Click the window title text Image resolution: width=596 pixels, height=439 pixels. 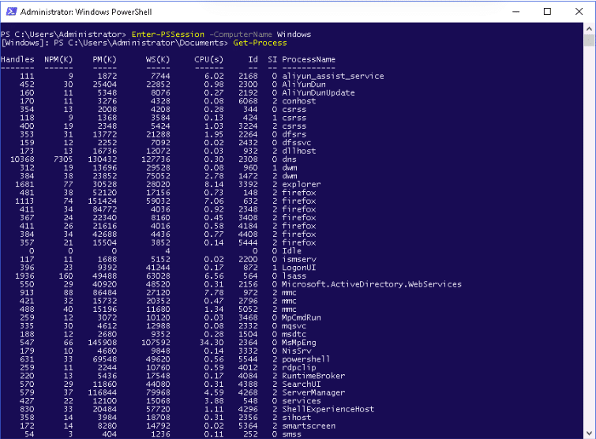86,12
